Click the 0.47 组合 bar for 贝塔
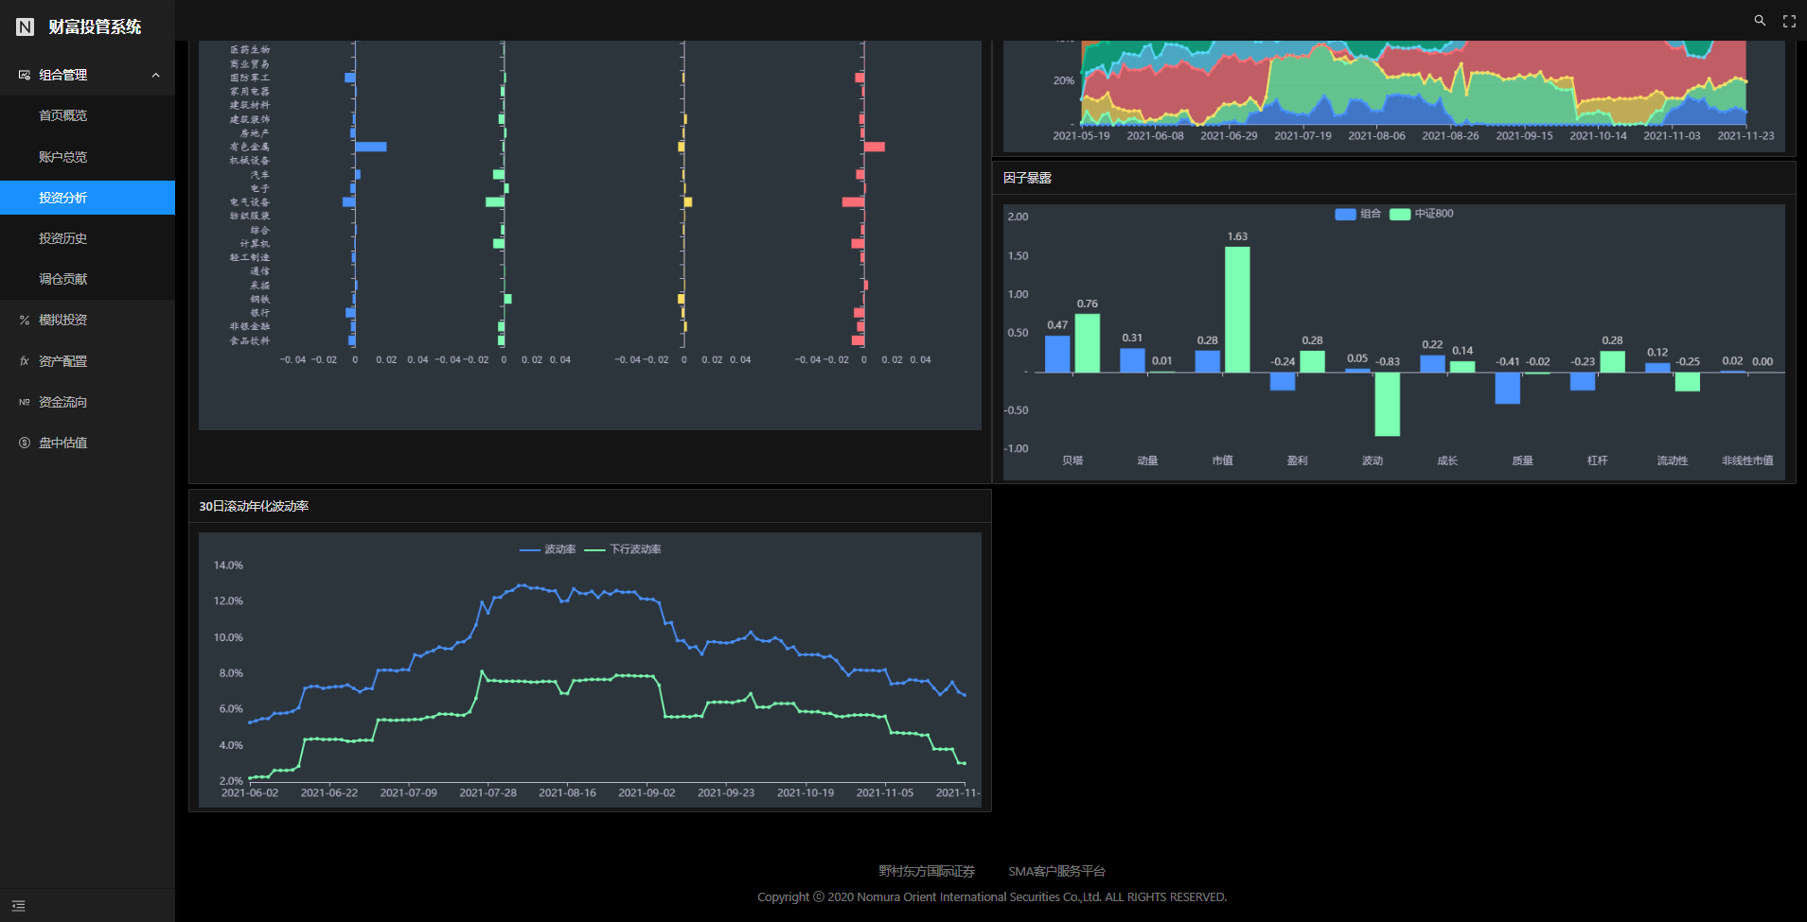The width and height of the screenshot is (1807, 922). pos(1057,354)
